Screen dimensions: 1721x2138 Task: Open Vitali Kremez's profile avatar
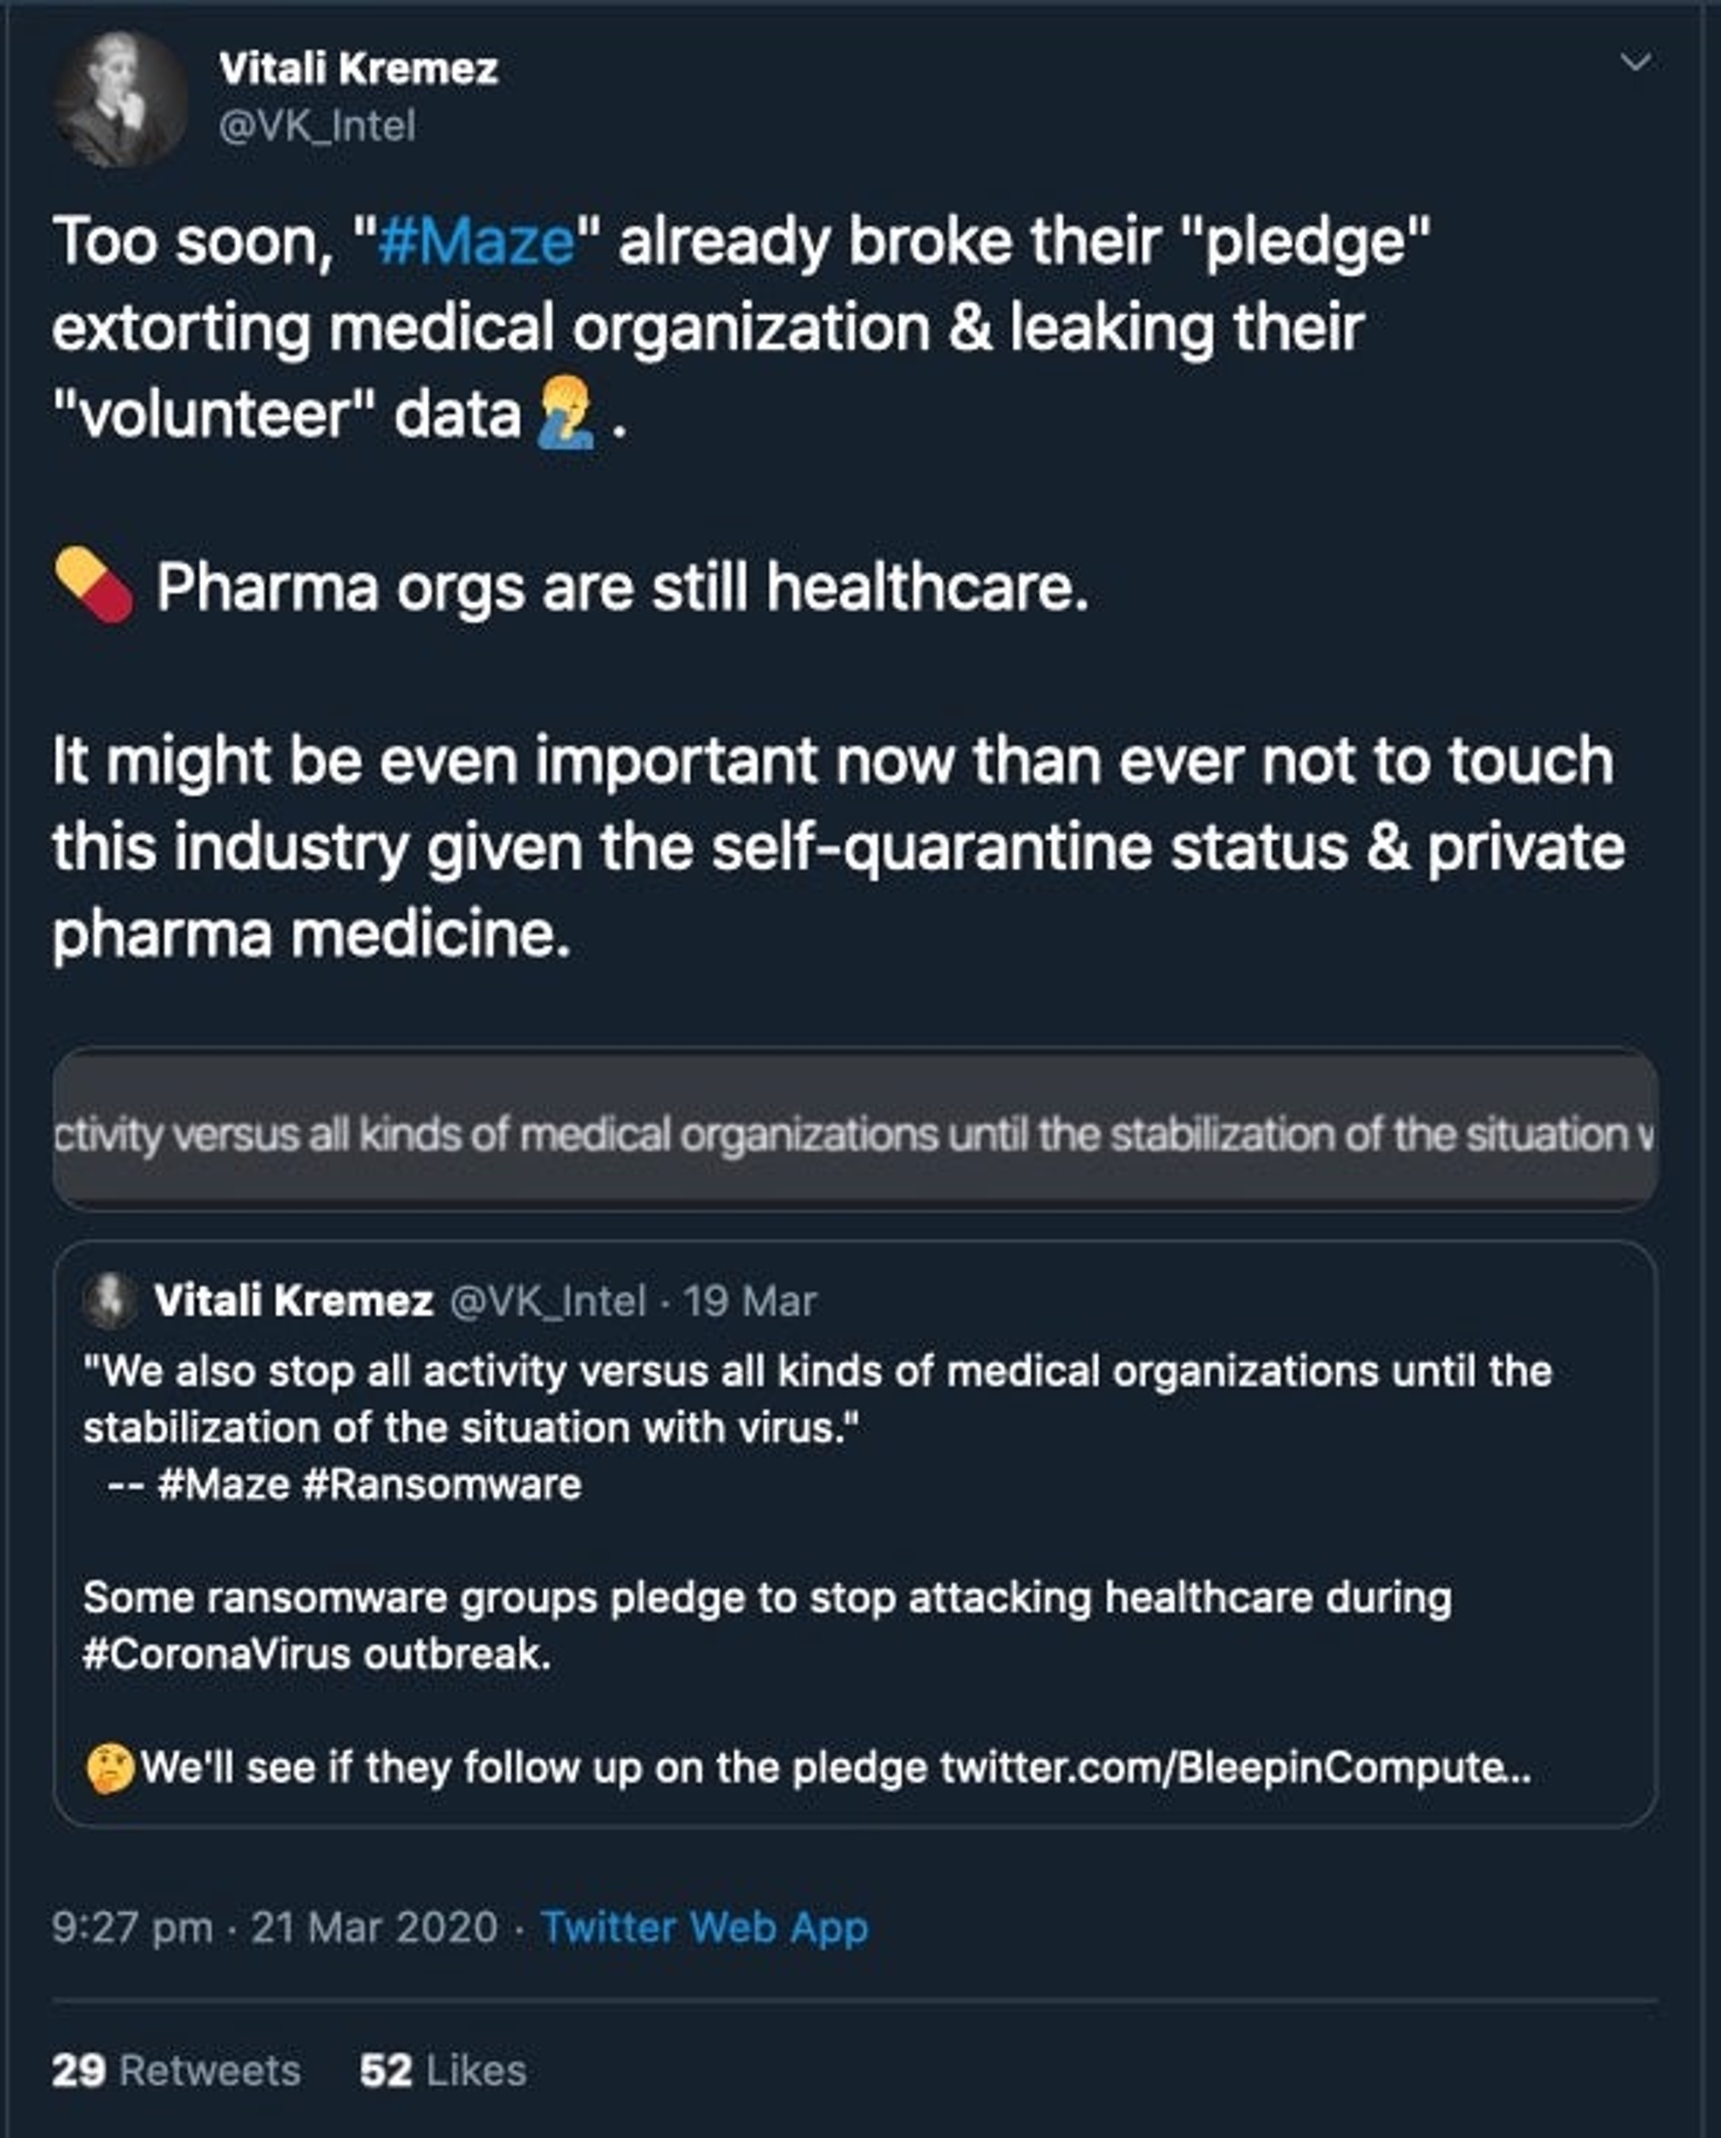[120, 99]
